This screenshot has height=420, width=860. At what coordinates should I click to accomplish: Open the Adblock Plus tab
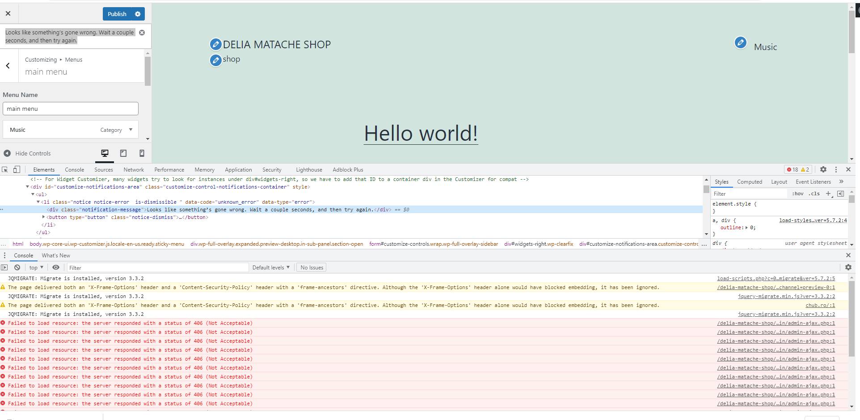point(348,170)
